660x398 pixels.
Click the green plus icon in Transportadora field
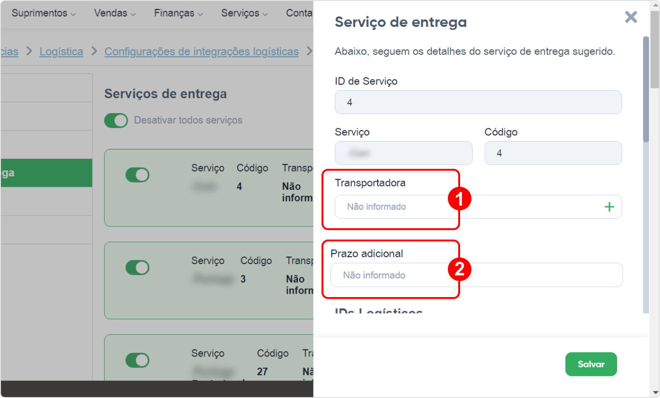(x=610, y=207)
